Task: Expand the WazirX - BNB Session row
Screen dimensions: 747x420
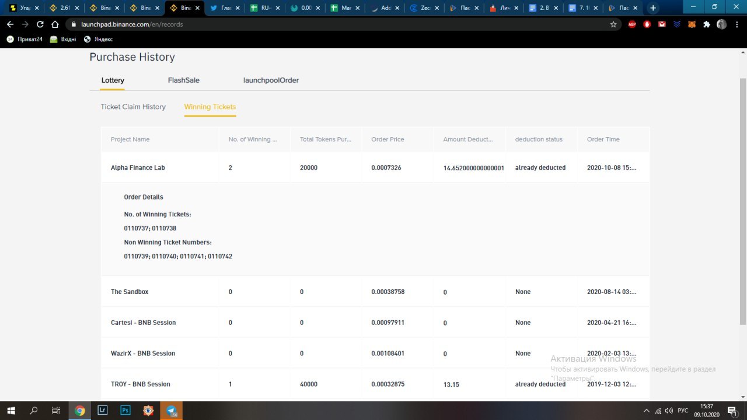Action: [x=375, y=353]
